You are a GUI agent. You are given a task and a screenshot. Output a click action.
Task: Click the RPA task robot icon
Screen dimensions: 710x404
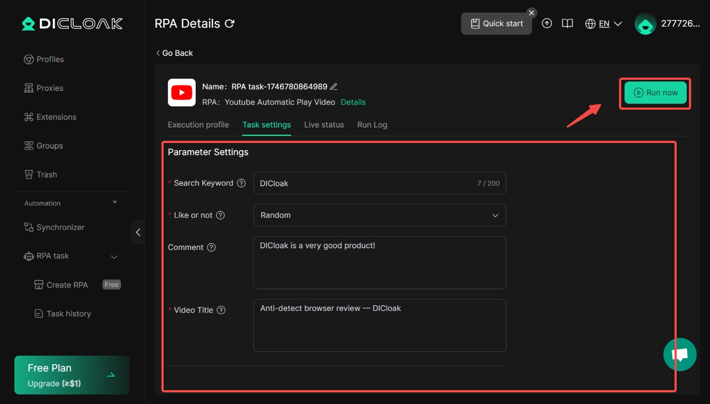pos(29,256)
